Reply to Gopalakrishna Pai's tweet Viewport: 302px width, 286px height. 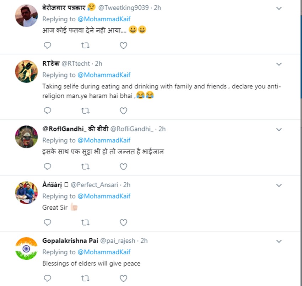47,278
